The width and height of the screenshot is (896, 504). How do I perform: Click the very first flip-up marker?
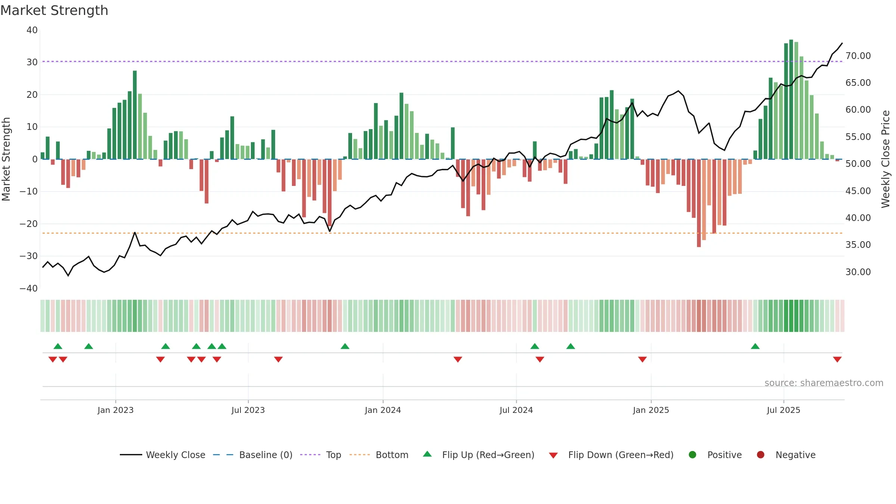pyautogui.click(x=58, y=346)
